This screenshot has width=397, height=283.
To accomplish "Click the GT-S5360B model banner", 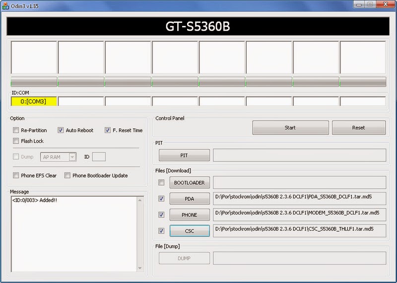I will (x=198, y=26).
